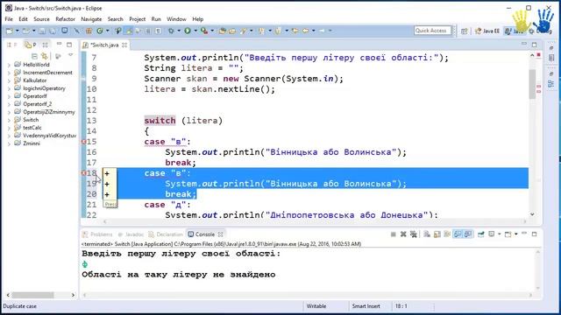Toggle the Scroll Lock console icon
Screen dimensions: 561x315
click(437, 234)
